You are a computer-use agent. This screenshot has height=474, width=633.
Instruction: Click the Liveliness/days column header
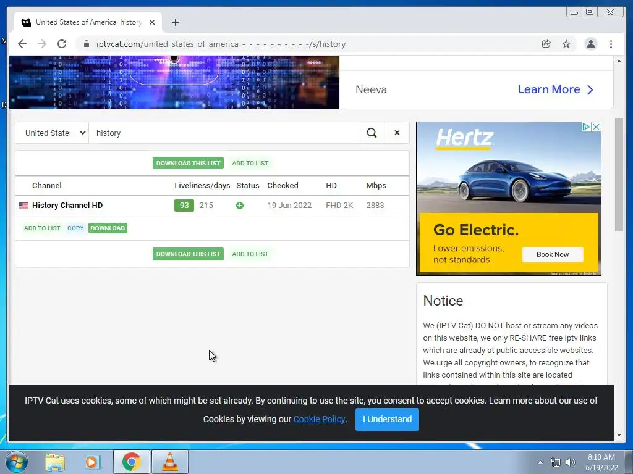pos(202,185)
